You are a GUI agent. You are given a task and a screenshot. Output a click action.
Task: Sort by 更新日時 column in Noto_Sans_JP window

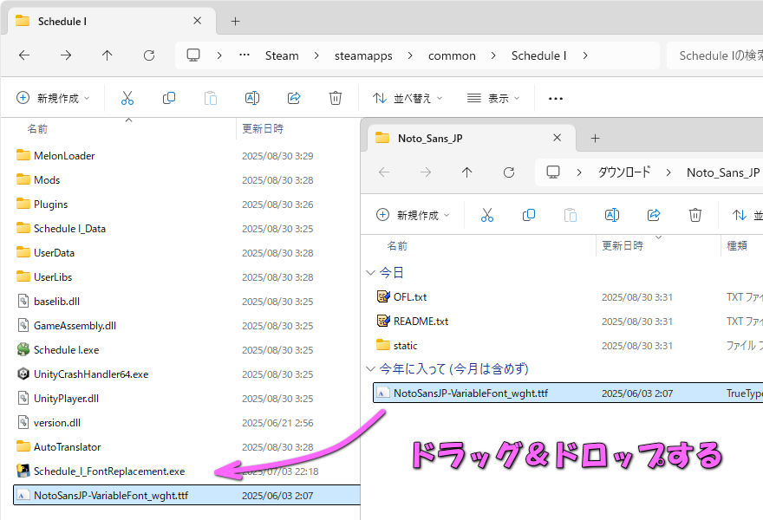[623, 245]
